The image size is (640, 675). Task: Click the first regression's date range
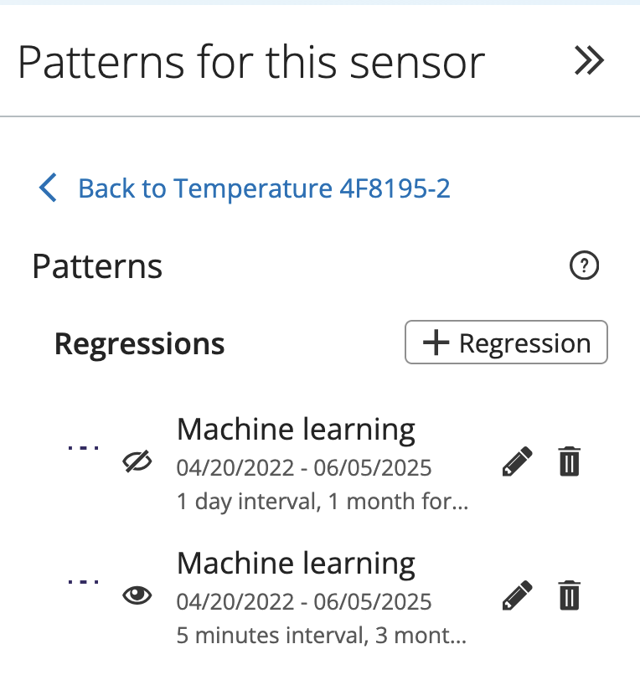click(303, 468)
